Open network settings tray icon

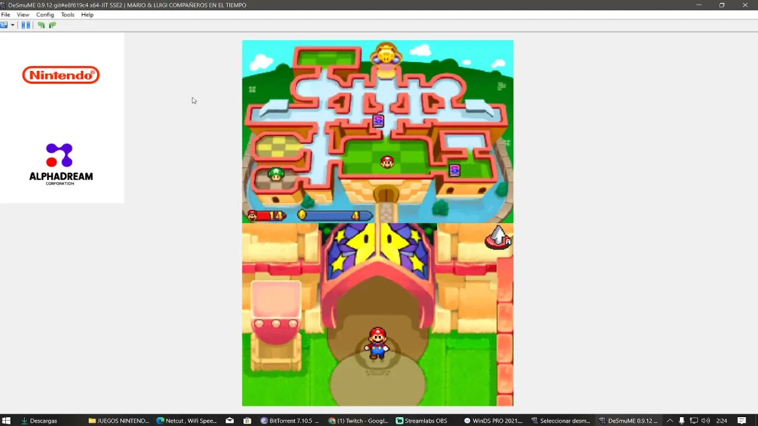click(693, 421)
